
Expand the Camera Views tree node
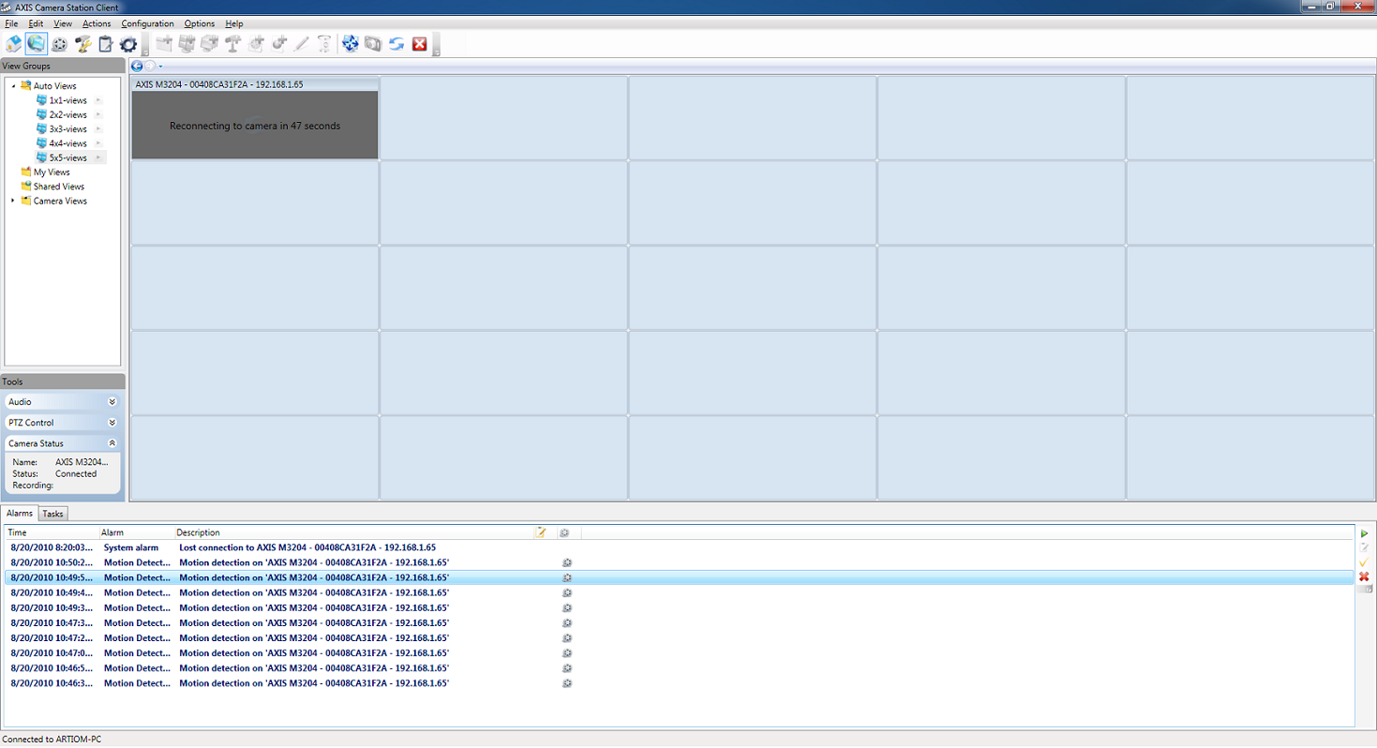click(x=13, y=201)
